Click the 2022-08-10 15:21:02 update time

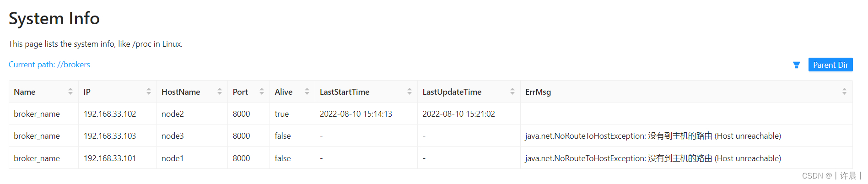458,114
